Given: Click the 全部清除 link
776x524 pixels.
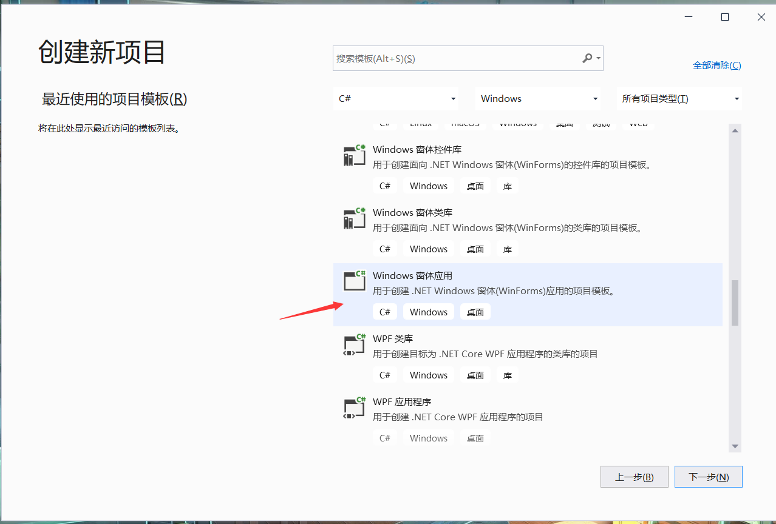Looking at the screenshot, I should (716, 65).
